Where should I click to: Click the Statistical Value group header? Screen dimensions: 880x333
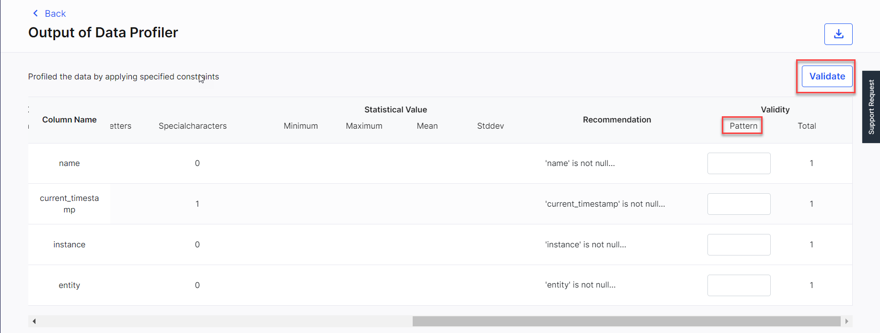[x=395, y=110]
